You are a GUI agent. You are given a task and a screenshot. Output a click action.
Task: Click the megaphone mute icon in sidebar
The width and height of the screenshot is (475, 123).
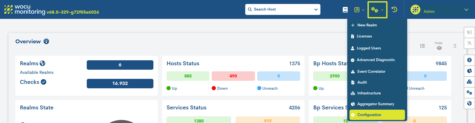[469, 32]
